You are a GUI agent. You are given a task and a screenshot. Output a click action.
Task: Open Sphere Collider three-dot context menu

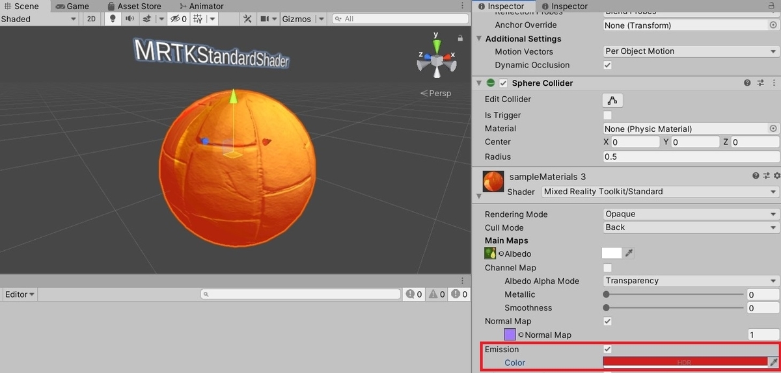tap(773, 83)
